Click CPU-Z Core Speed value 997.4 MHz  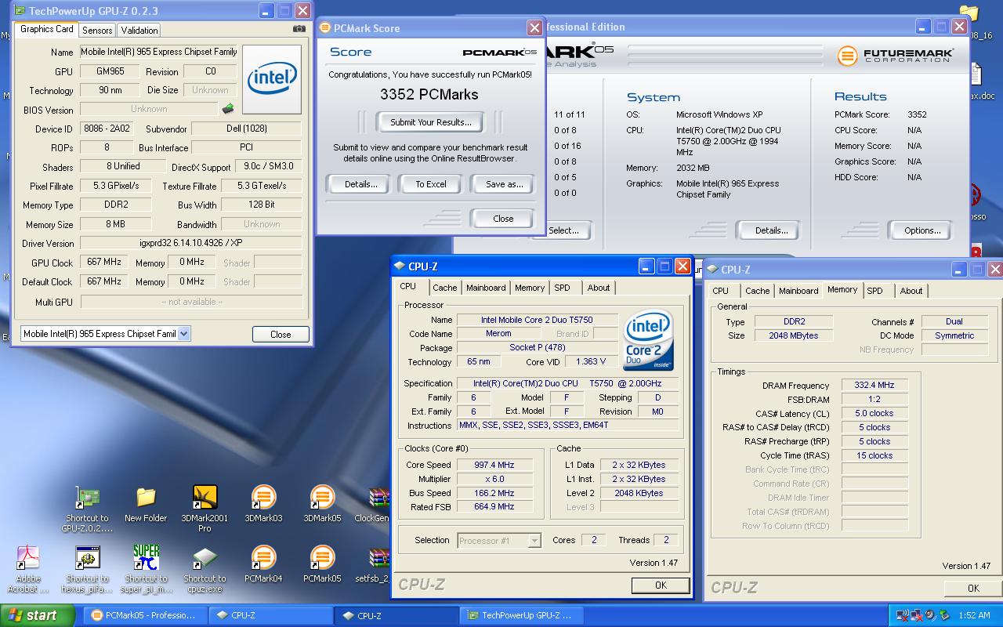[494, 465]
